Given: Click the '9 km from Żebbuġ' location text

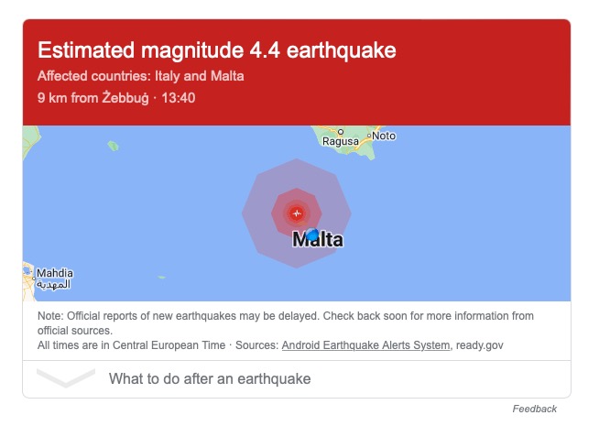Looking at the screenshot, I should click(93, 98).
